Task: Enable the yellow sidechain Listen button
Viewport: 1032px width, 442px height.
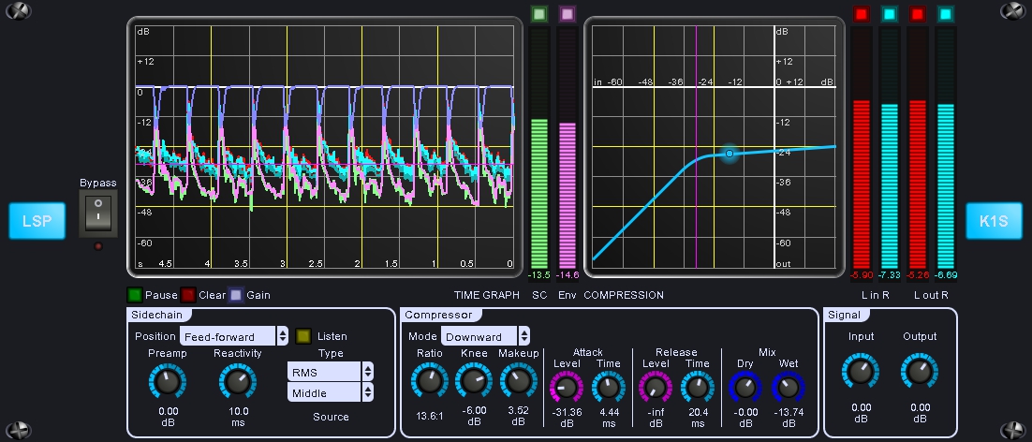Action: pyautogui.click(x=303, y=336)
